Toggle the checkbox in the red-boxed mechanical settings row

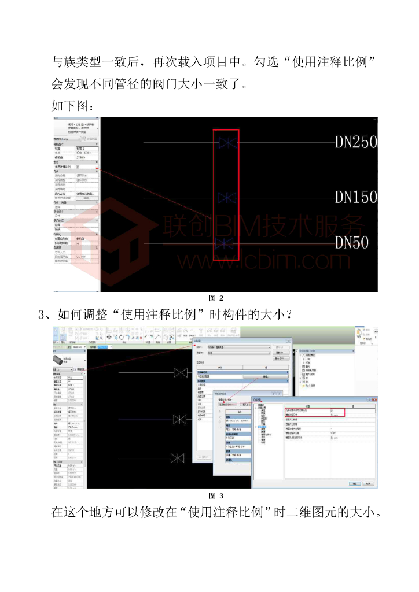(332, 410)
